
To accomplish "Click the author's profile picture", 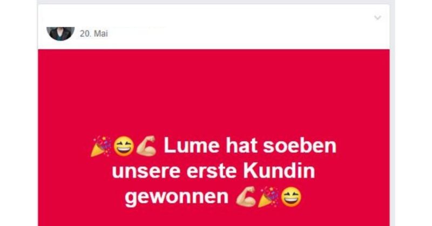I will [x=60, y=33].
